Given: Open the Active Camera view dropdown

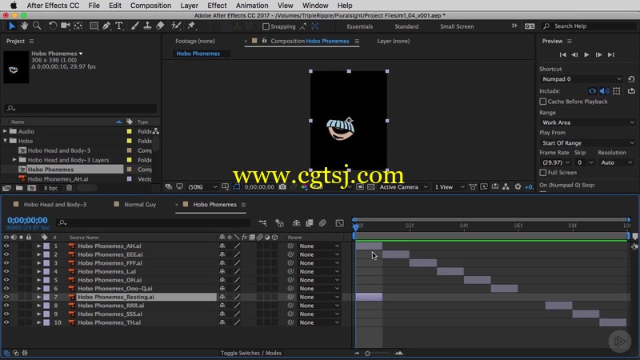Looking at the screenshot, I should tap(404, 187).
